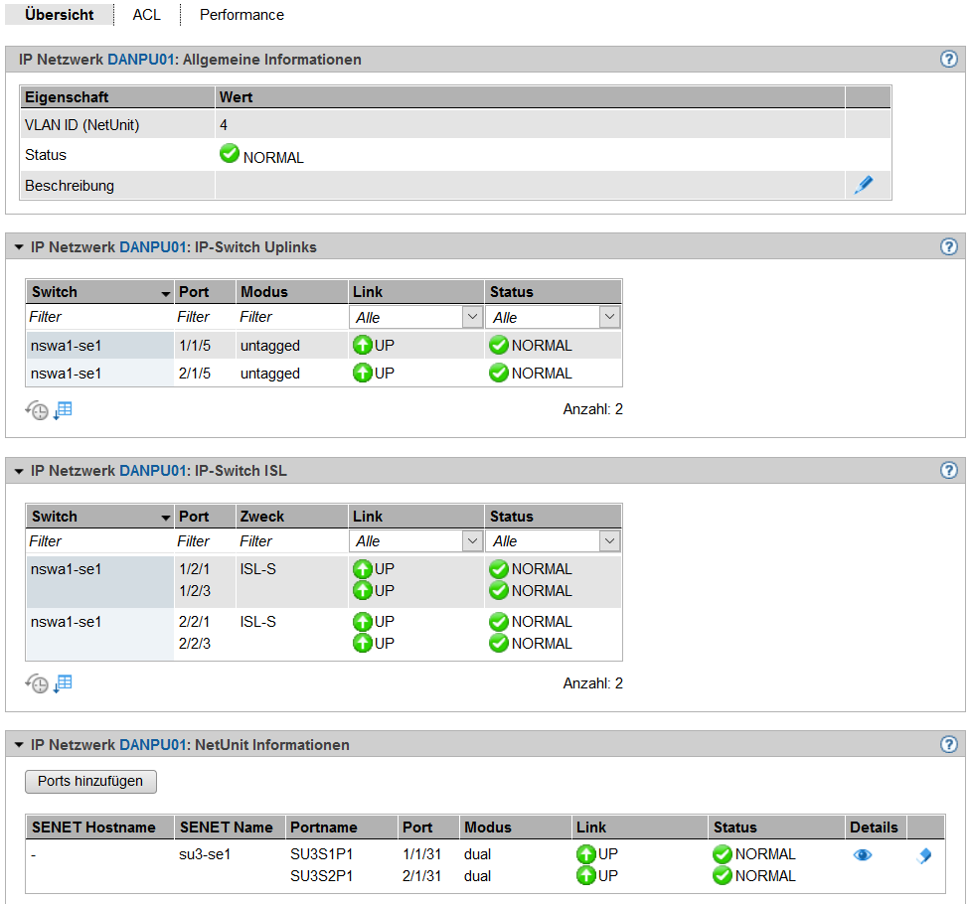
Task: Open DANPU01 link in Allgemeine Informationen header
Action: pos(140,60)
